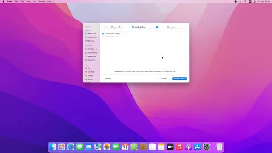Image resolution: width=272 pixels, height=153 pixels.
Task: Open Maps app in the Dock
Action: tap(98, 147)
